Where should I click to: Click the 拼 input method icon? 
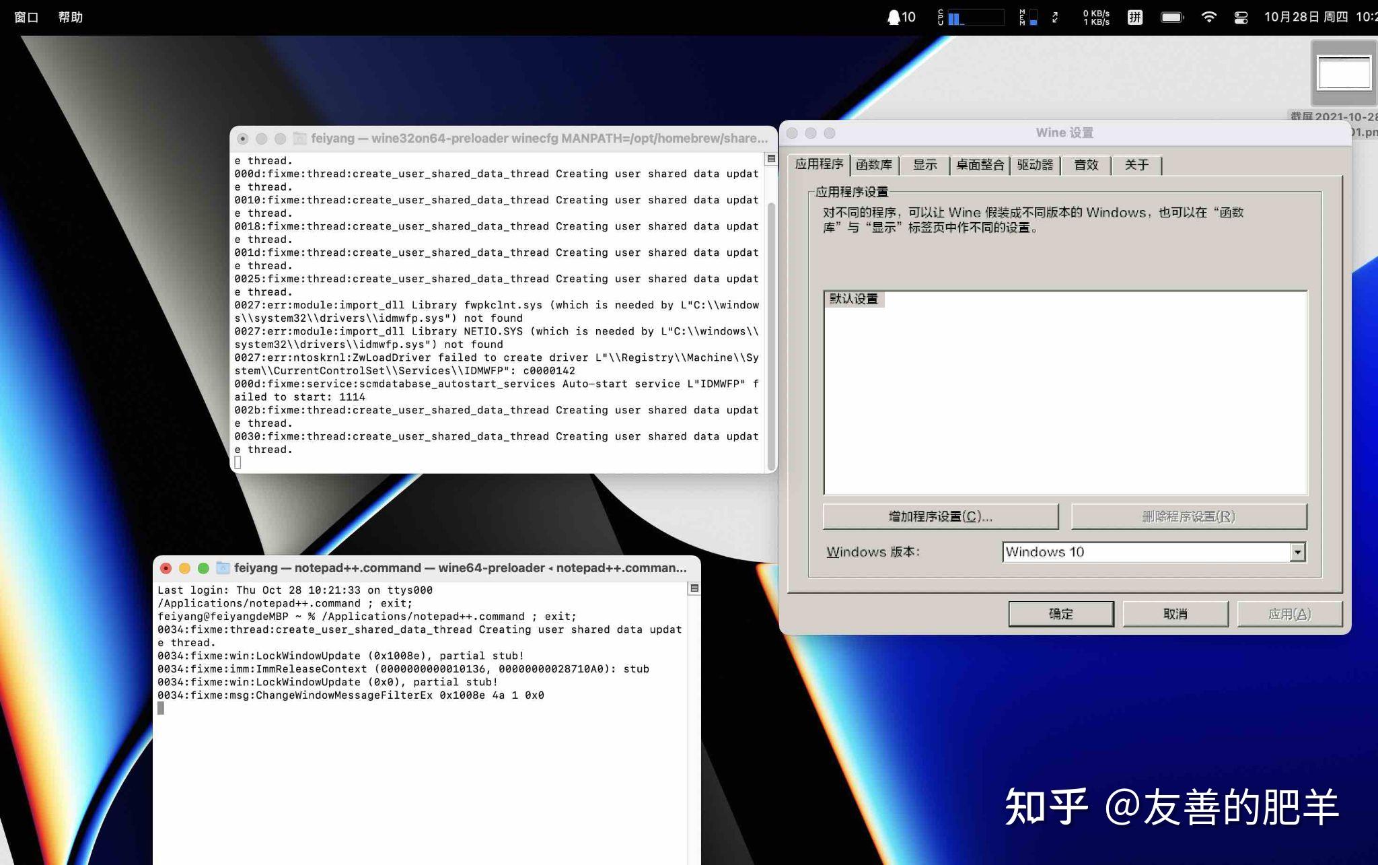[x=1134, y=15]
